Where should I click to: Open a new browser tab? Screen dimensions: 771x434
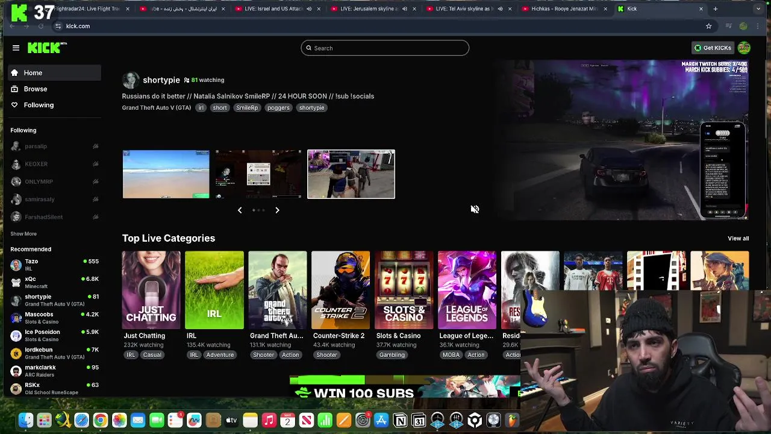tap(716, 9)
